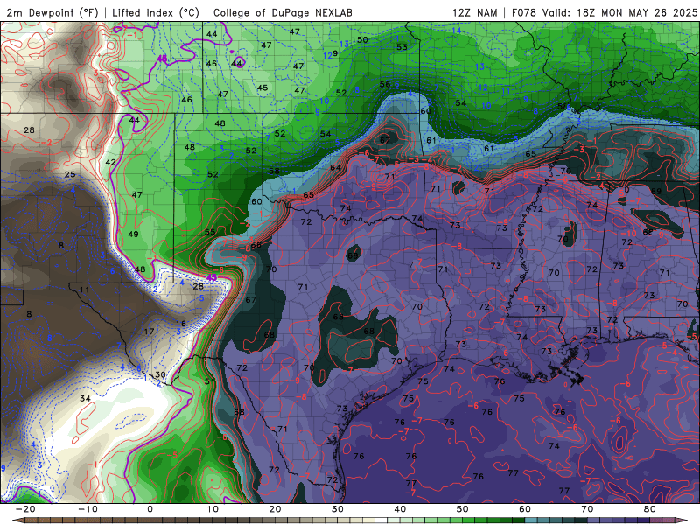Click the '40' color scale label
The height and width of the screenshot is (525, 700).
(x=400, y=509)
